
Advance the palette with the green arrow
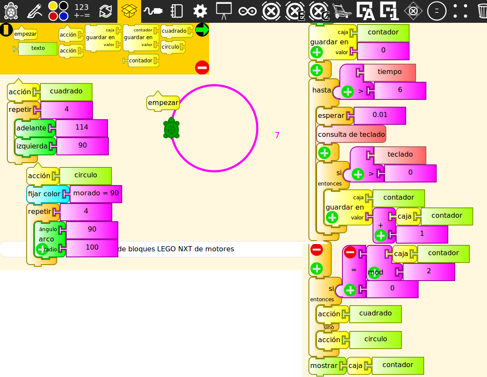point(202,30)
